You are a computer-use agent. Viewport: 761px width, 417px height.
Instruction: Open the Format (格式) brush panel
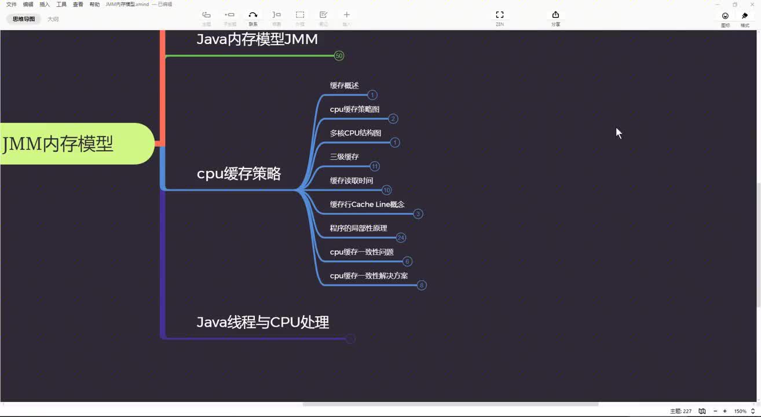[745, 16]
